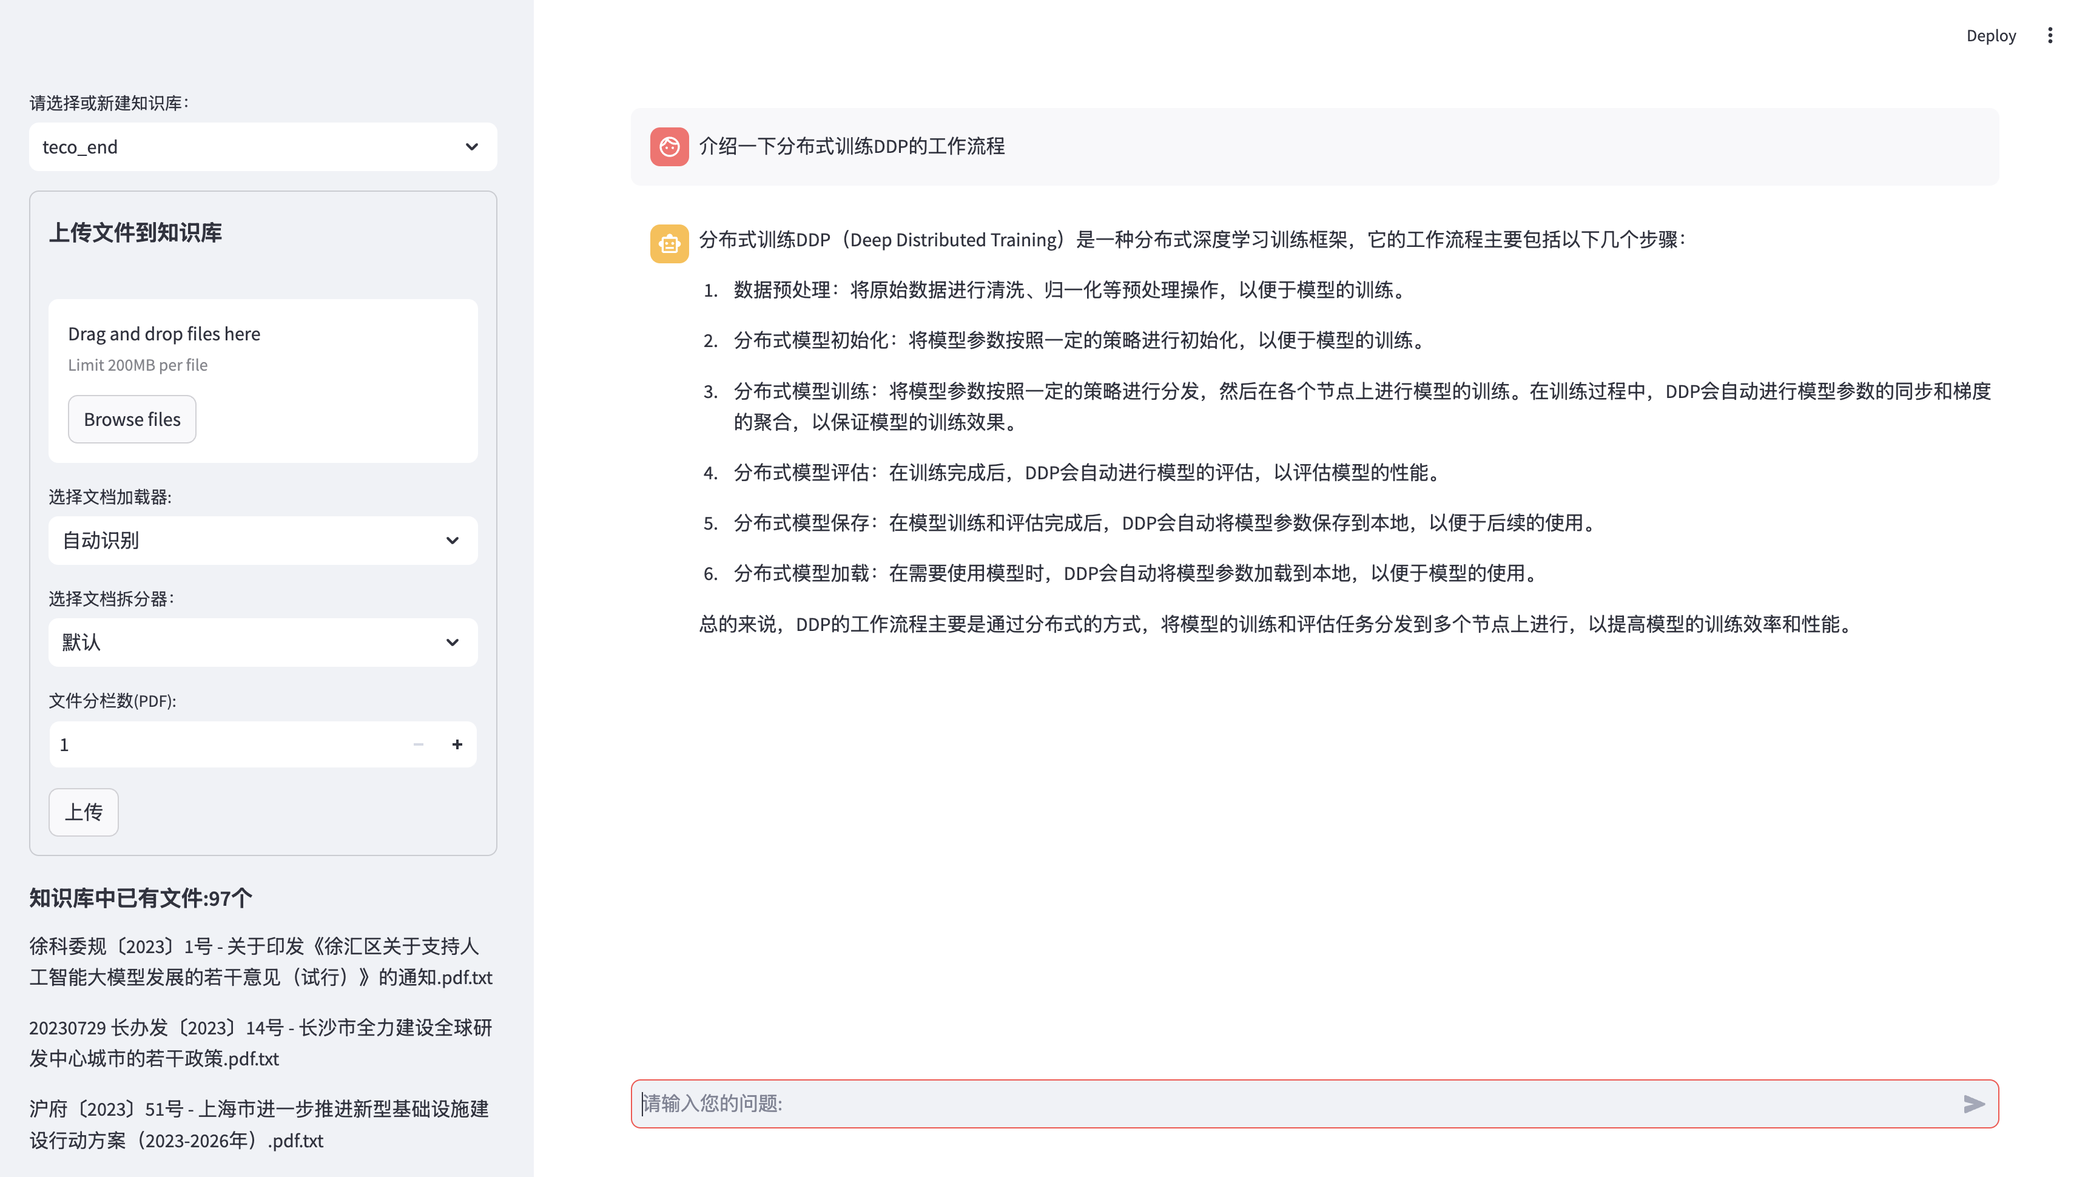Viewport: 2088px width, 1177px height.
Task: Click the user avatar icon beside the question
Action: pos(670,147)
